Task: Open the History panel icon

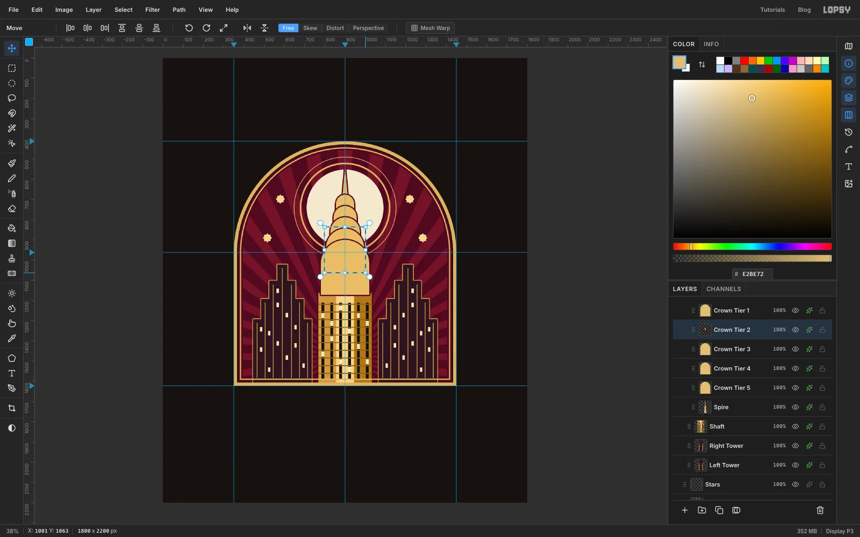Action: coord(849,132)
